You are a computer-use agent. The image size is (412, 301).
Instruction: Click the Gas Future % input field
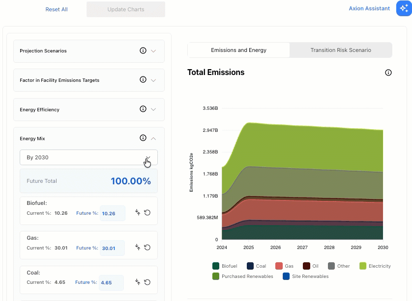(113, 248)
